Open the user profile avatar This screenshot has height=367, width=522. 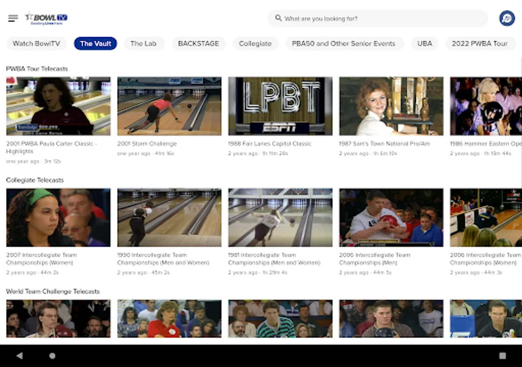click(507, 18)
